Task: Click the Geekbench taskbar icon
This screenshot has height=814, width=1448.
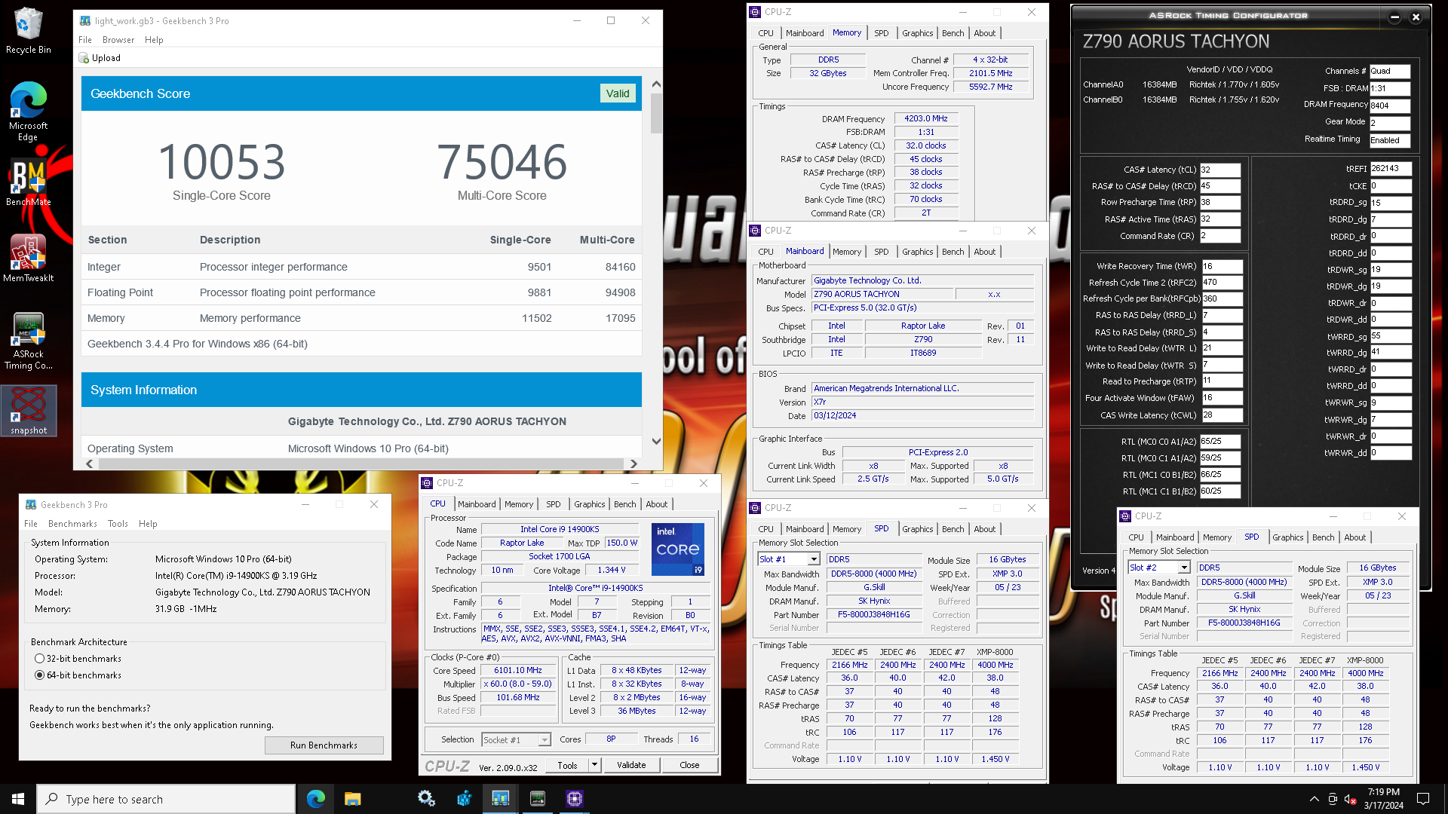Action: 501,799
